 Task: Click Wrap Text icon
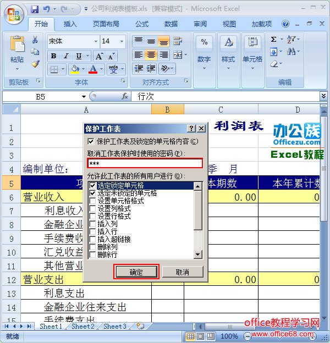(x=178, y=41)
